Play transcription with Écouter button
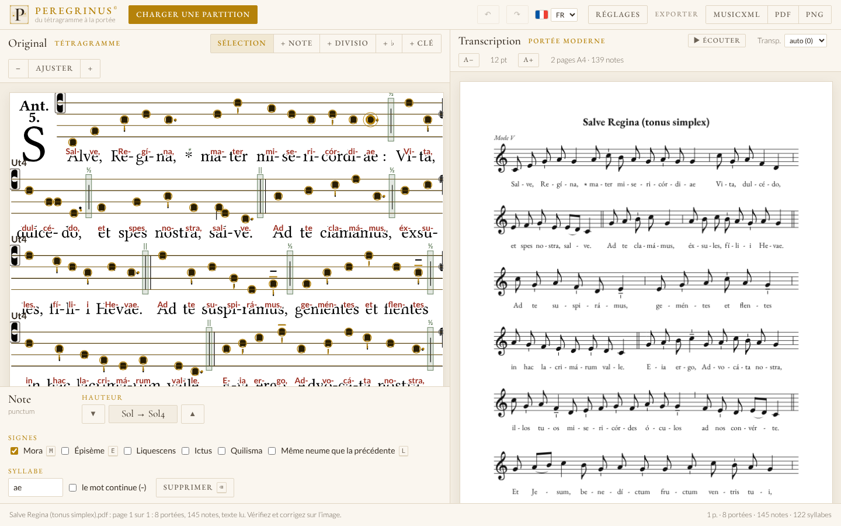Image resolution: width=841 pixels, height=526 pixels. 717,40
